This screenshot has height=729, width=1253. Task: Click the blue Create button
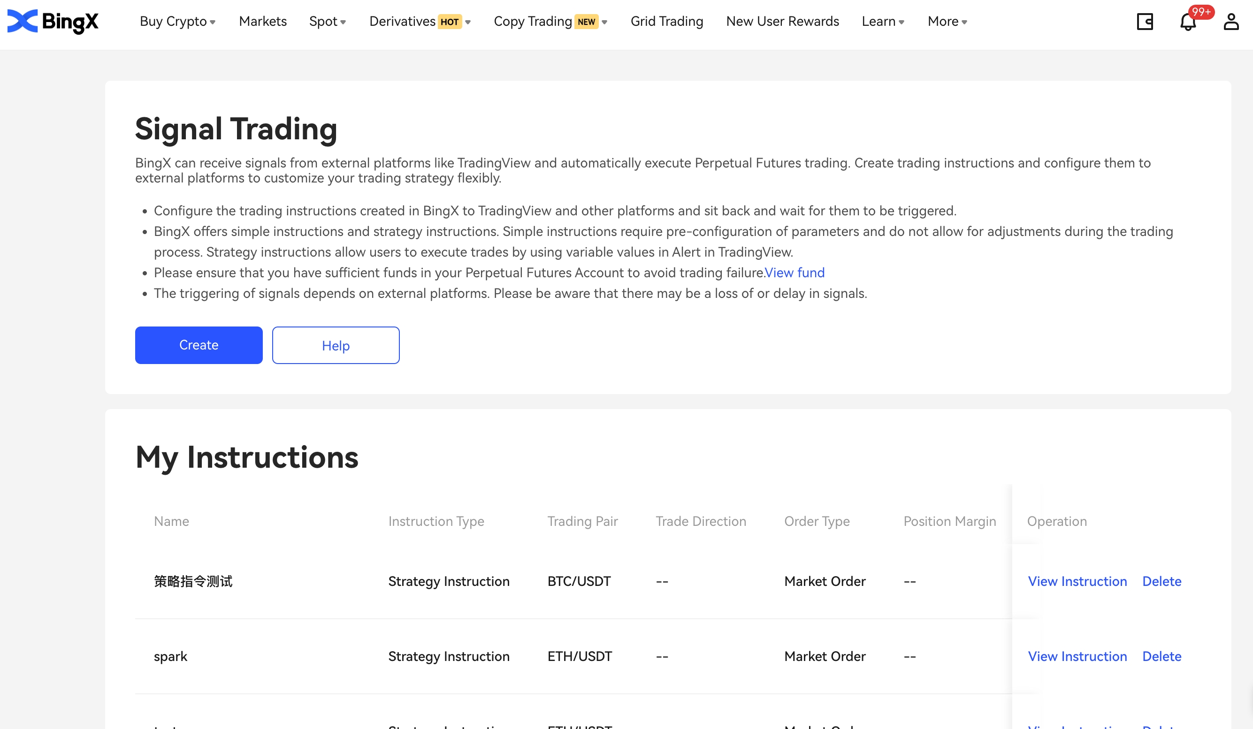point(199,345)
